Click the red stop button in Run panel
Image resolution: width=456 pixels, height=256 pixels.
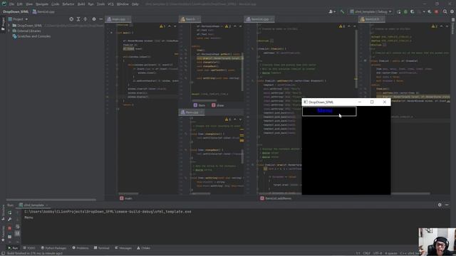9,228
